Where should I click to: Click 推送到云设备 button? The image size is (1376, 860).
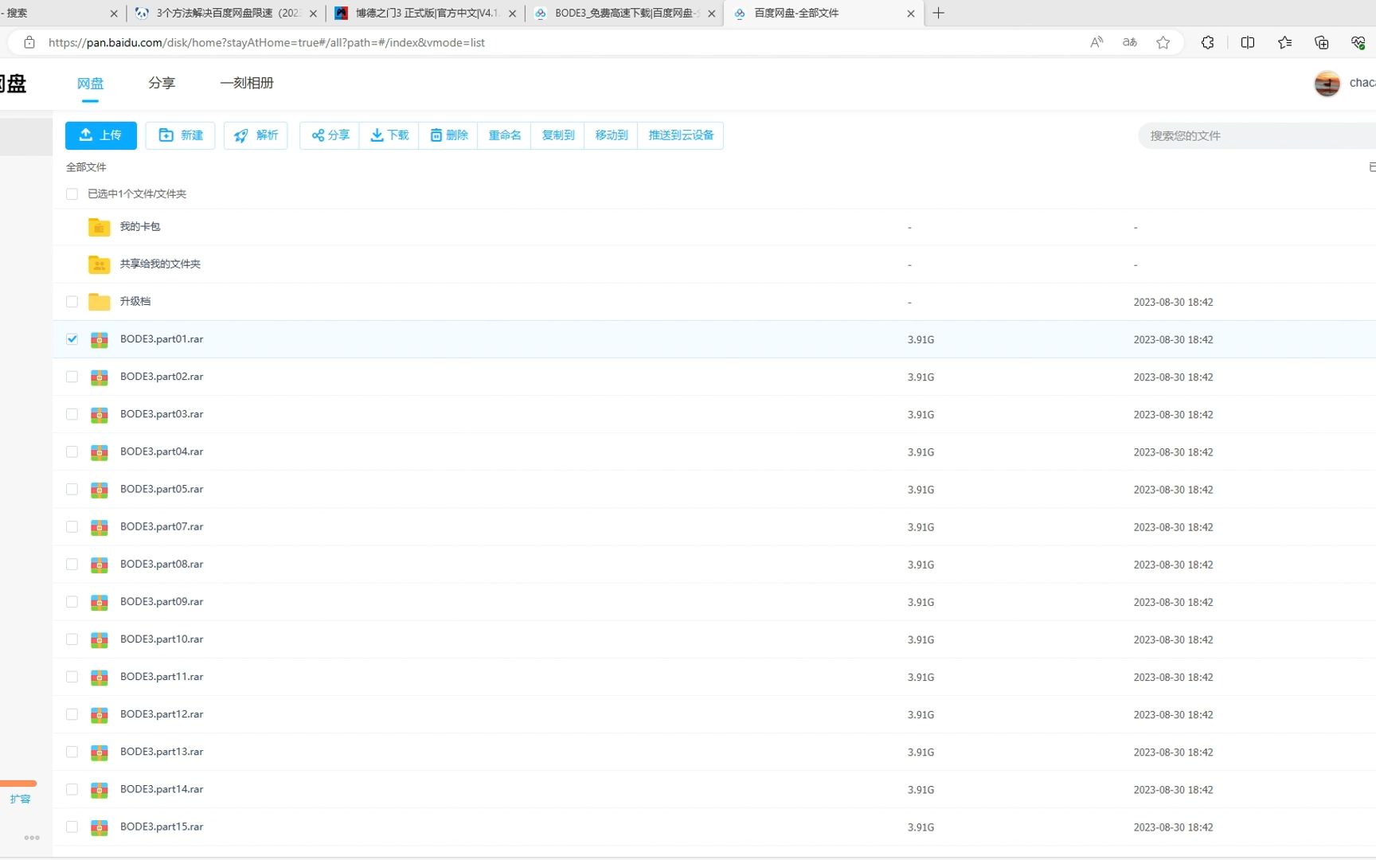coord(681,135)
